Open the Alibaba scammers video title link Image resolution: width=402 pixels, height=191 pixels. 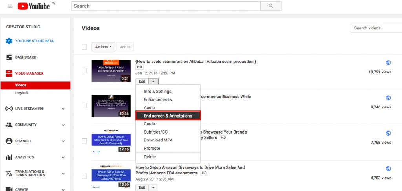pos(196,62)
